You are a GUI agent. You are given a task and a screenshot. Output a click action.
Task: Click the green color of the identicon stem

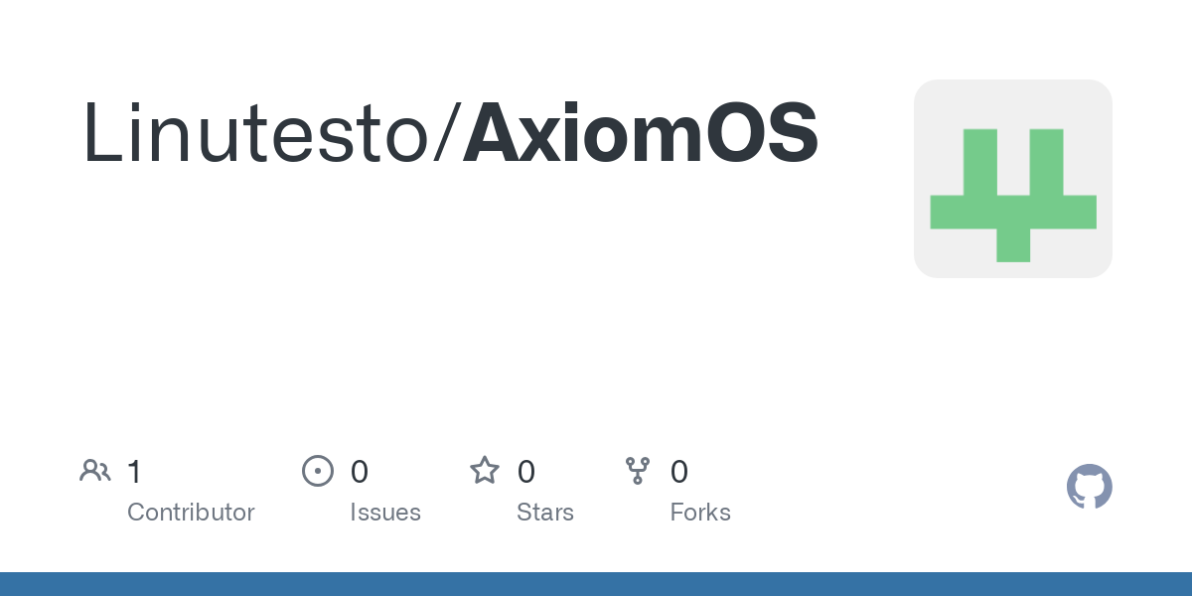coord(1013,244)
